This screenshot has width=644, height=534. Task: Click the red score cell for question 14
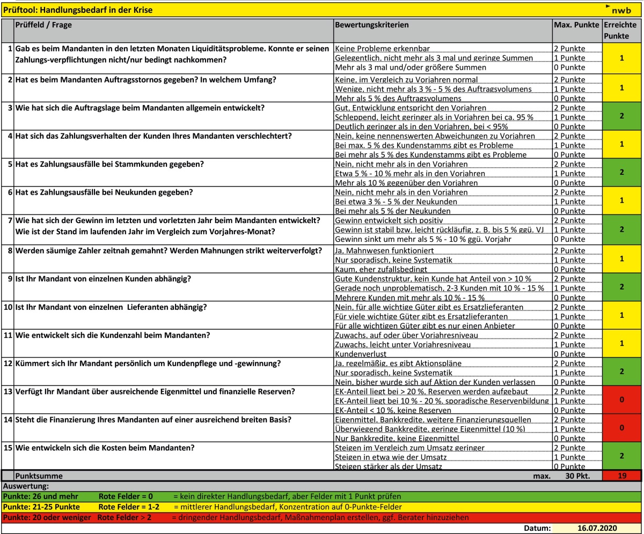click(x=621, y=428)
